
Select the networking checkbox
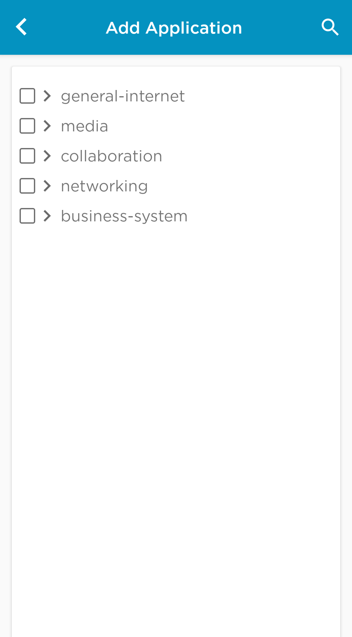click(x=27, y=186)
